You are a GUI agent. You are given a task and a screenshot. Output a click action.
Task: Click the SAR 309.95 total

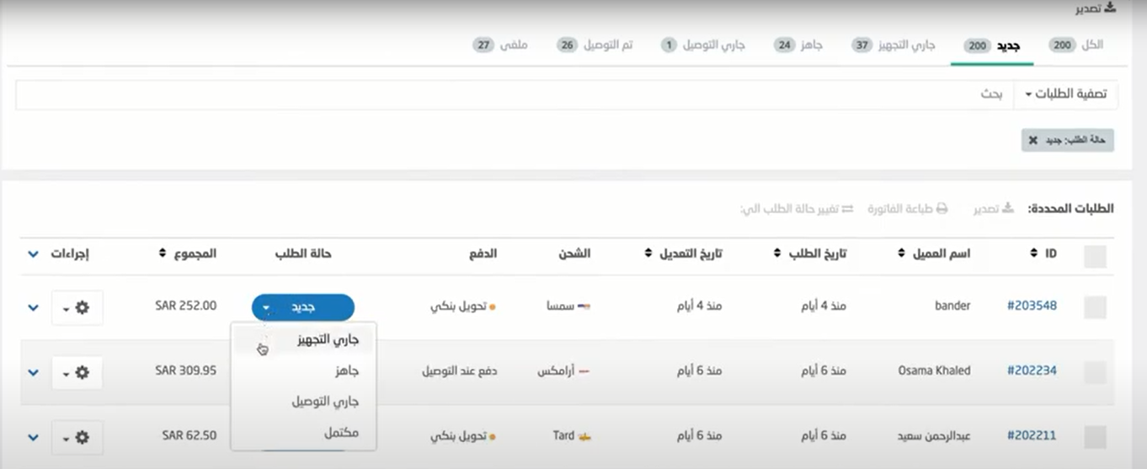tap(186, 370)
